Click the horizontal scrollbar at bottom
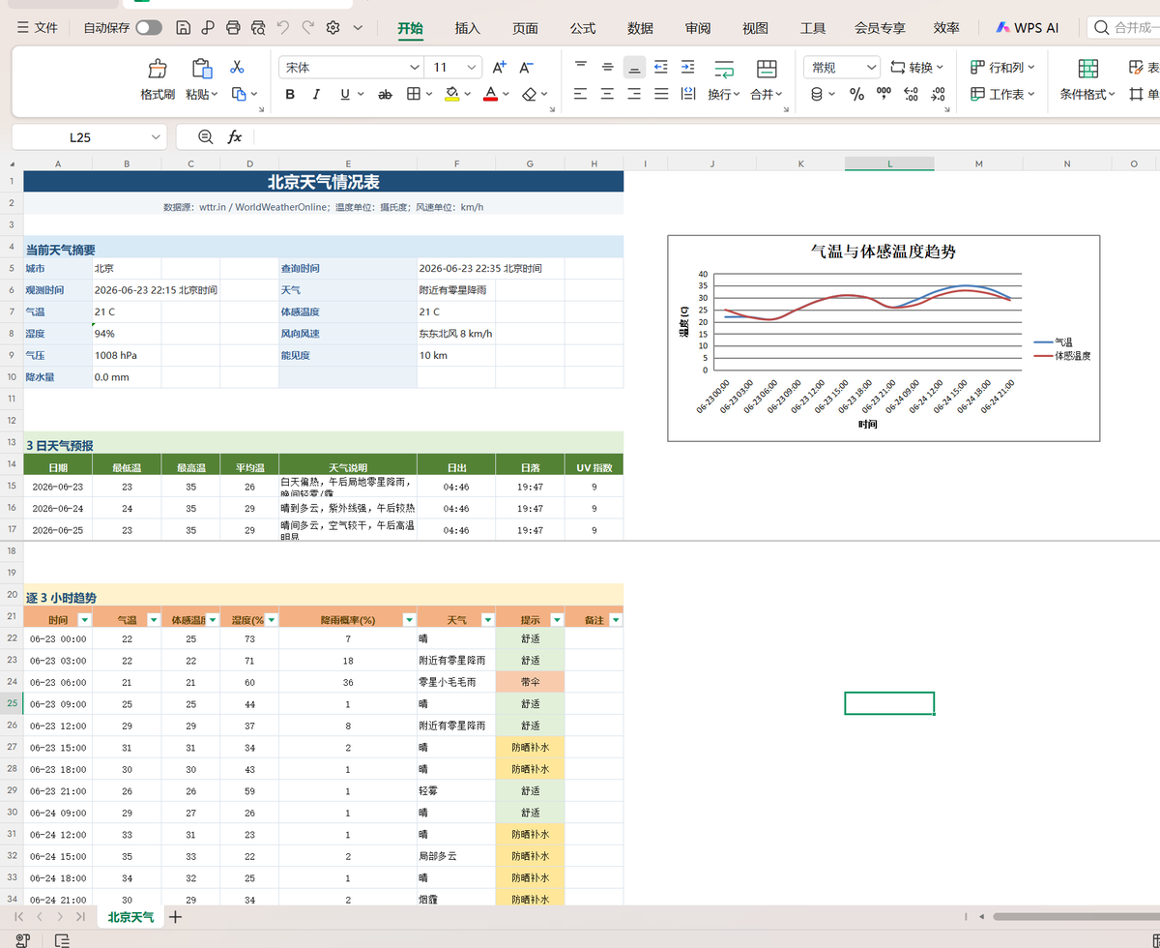Image resolution: width=1160 pixels, height=948 pixels. [x=1076, y=916]
